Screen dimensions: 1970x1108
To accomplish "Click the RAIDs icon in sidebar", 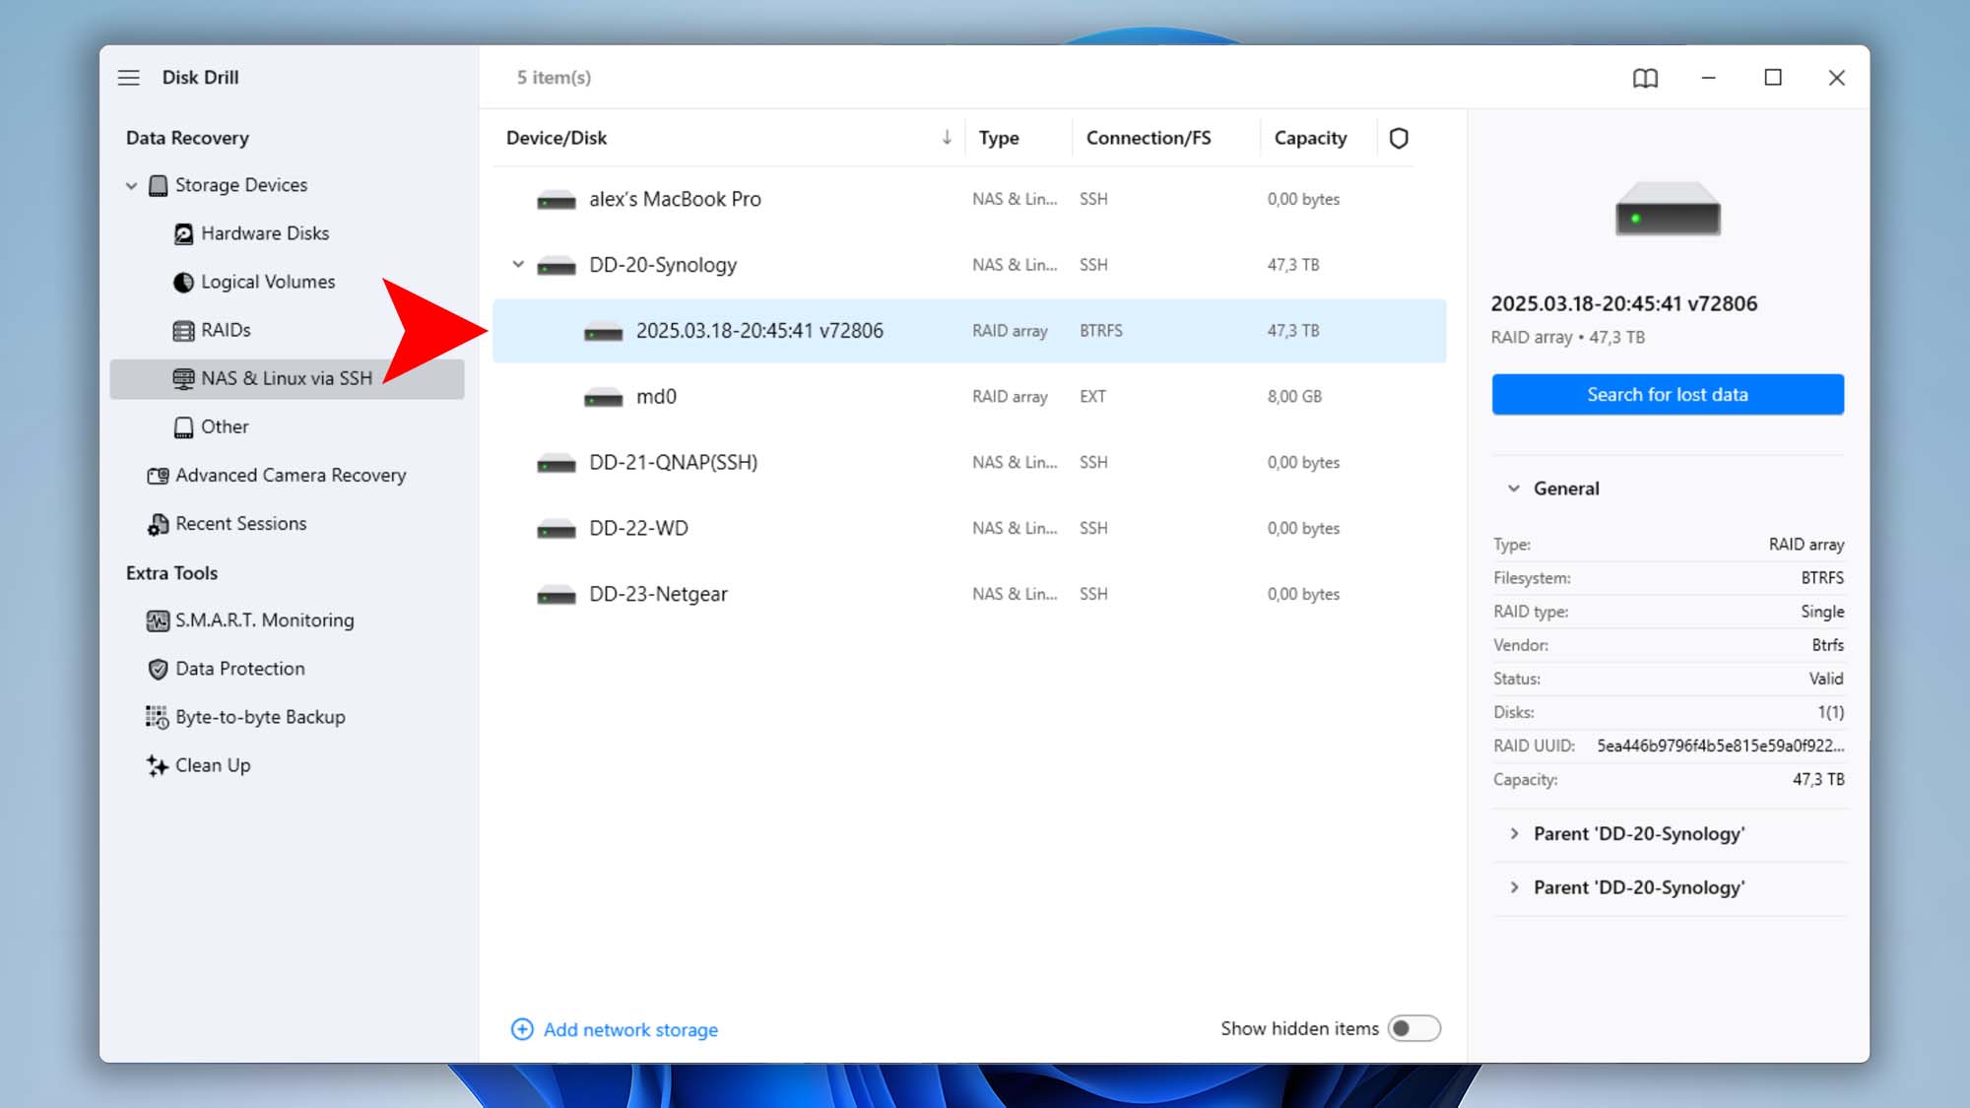I will pos(183,330).
